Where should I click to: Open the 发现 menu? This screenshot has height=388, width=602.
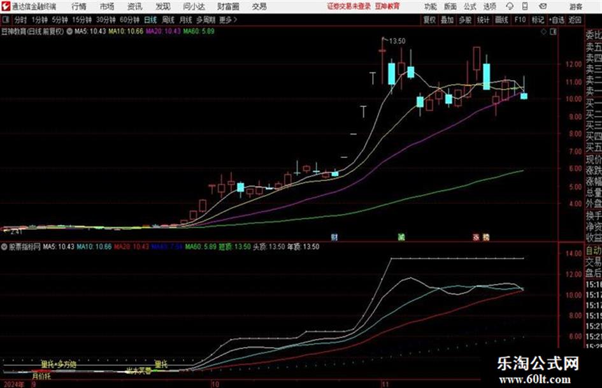(x=163, y=6)
